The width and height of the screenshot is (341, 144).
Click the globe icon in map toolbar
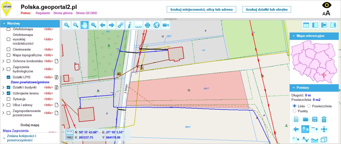157,25
